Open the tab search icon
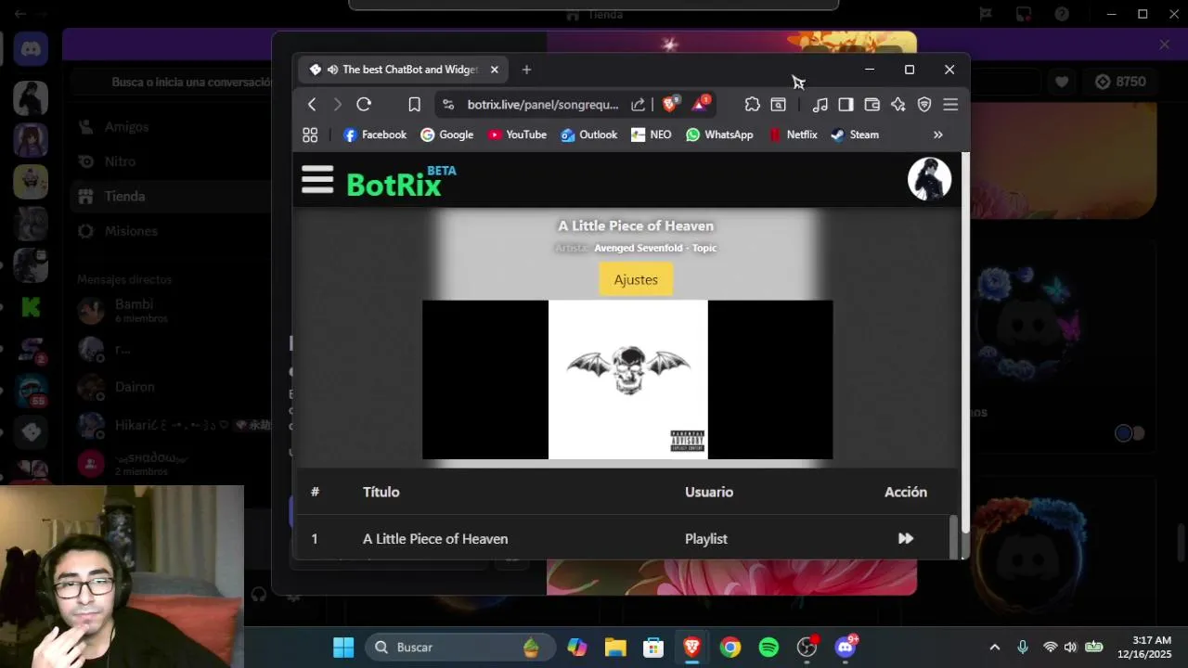Viewport: 1188px width, 668px height. pyautogui.click(x=778, y=105)
